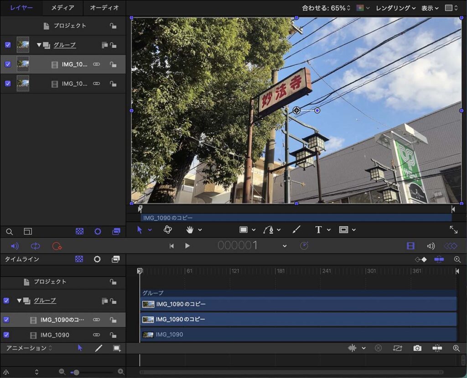Click the Record animation button
Image resolution: width=467 pixels, height=378 pixels.
coord(57,246)
